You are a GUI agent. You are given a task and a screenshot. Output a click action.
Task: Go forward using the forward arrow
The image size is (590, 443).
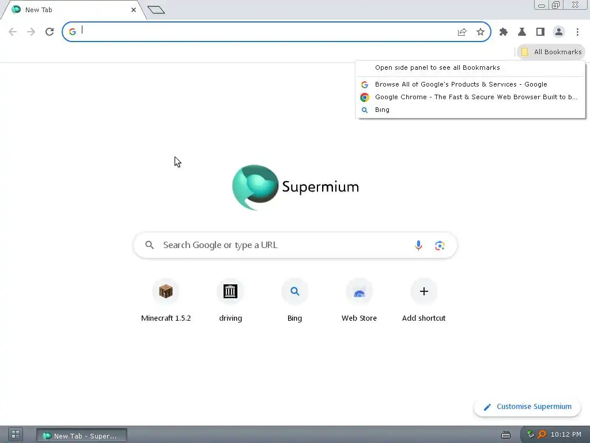(x=31, y=32)
